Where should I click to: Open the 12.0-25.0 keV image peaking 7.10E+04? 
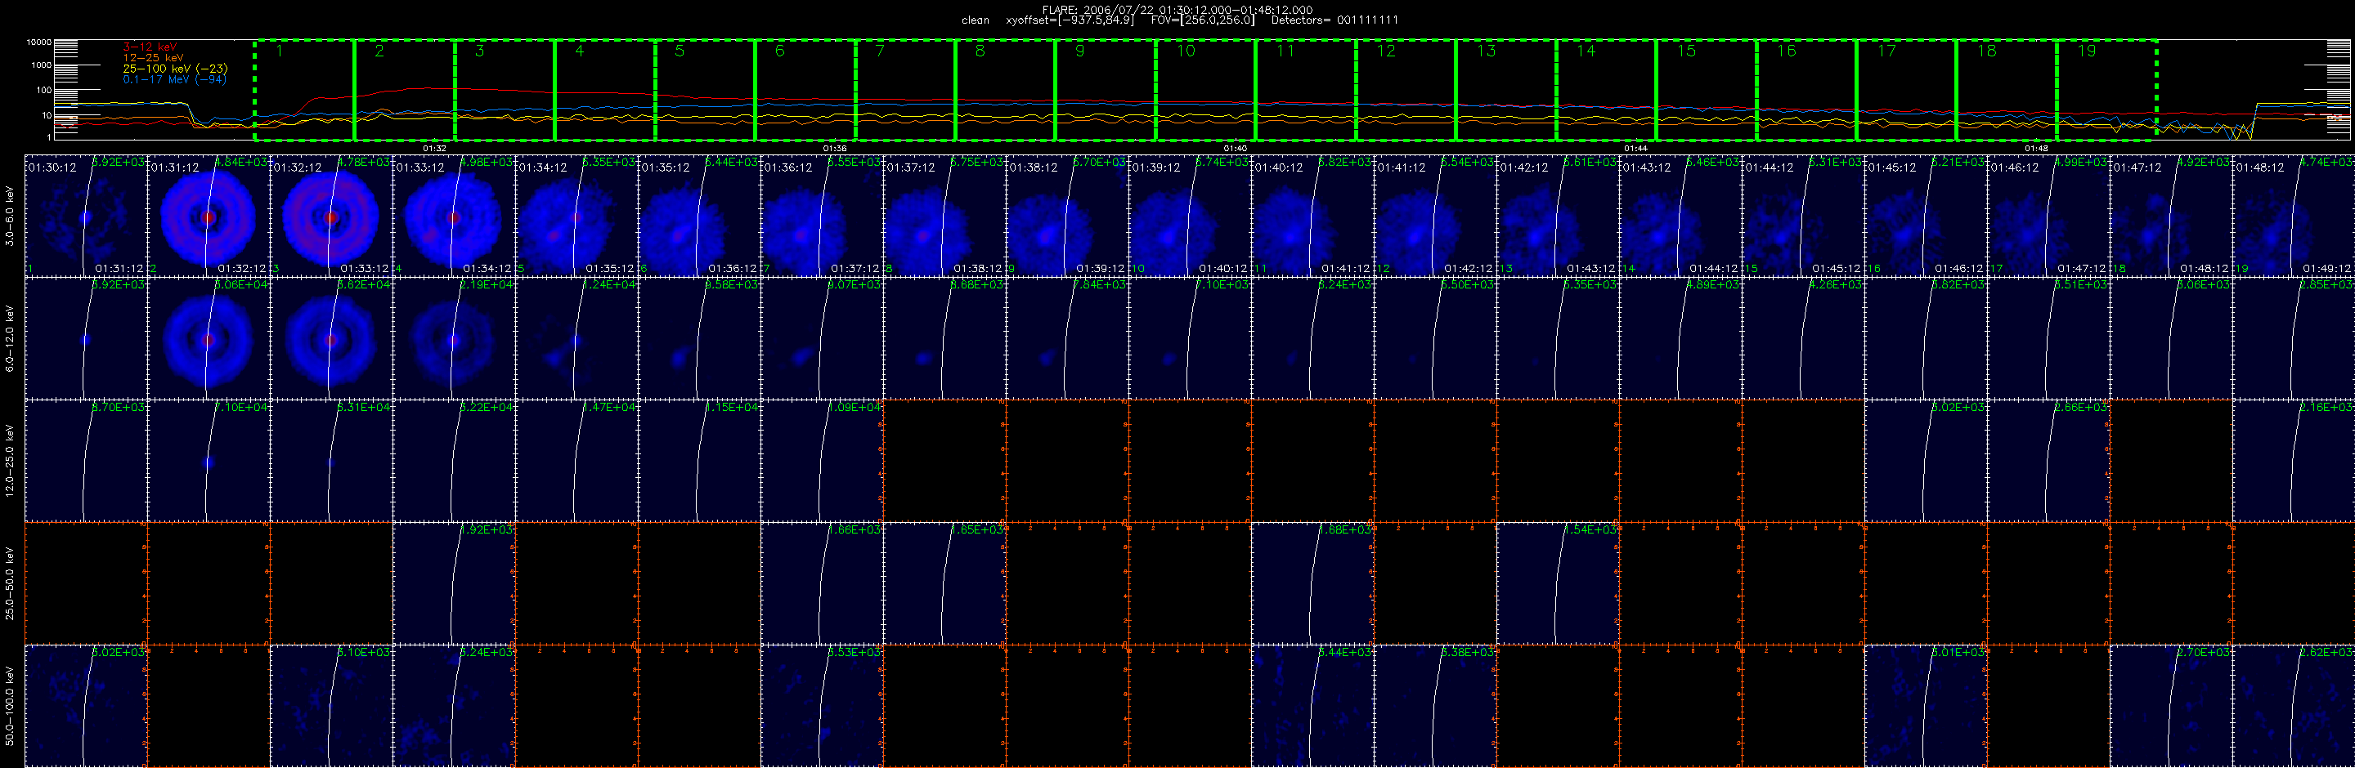pos(209,461)
